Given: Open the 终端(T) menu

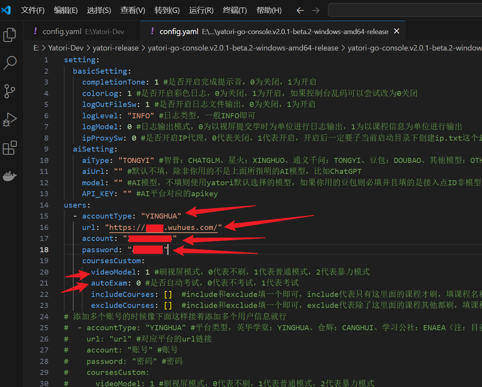Looking at the screenshot, I should pos(235,11).
